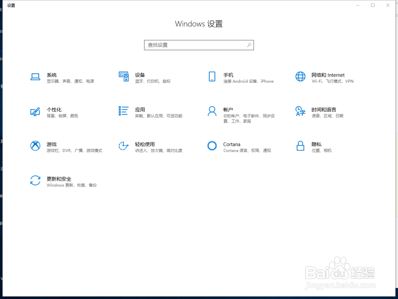398x299 pixels.
Task: Click the 时间和语言 category title
Action: [324, 110]
